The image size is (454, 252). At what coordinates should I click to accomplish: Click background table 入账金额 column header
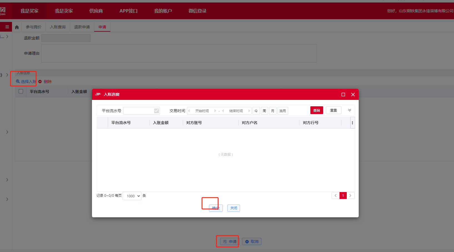[79, 92]
